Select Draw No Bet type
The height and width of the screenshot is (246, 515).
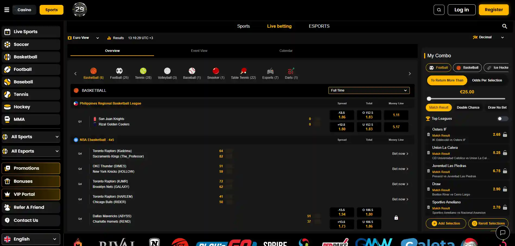click(497, 108)
